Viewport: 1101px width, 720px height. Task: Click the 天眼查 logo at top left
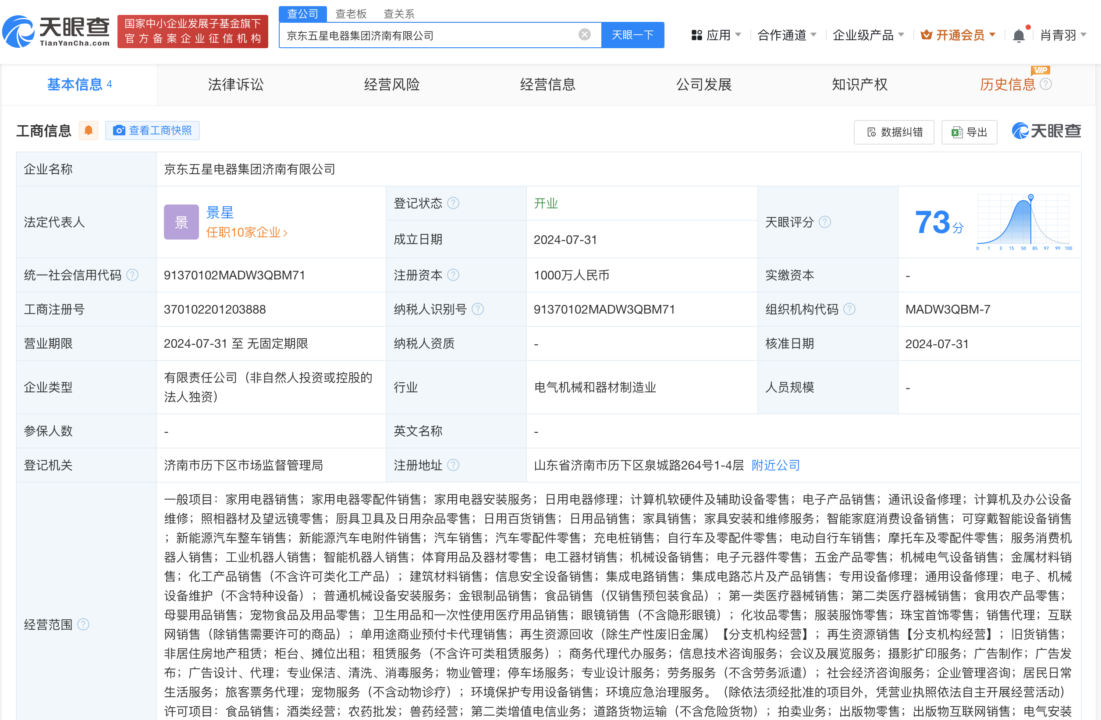(x=56, y=32)
